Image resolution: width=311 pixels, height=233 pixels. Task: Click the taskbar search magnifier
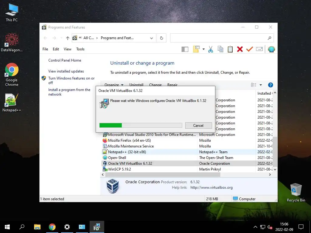coord(22,227)
